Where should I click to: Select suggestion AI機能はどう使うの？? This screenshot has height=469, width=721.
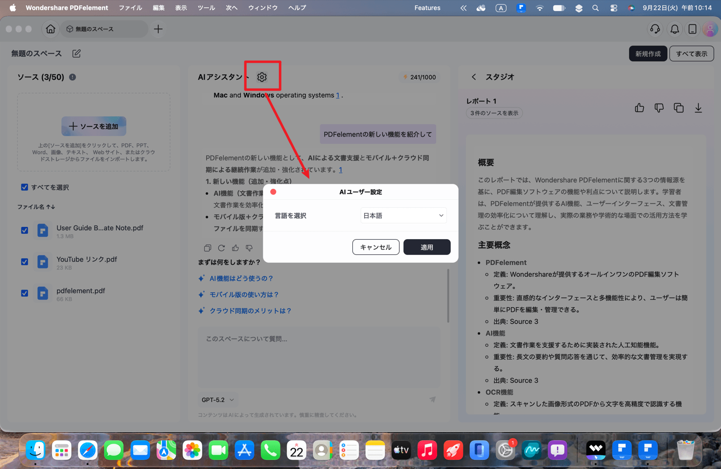coord(241,278)
